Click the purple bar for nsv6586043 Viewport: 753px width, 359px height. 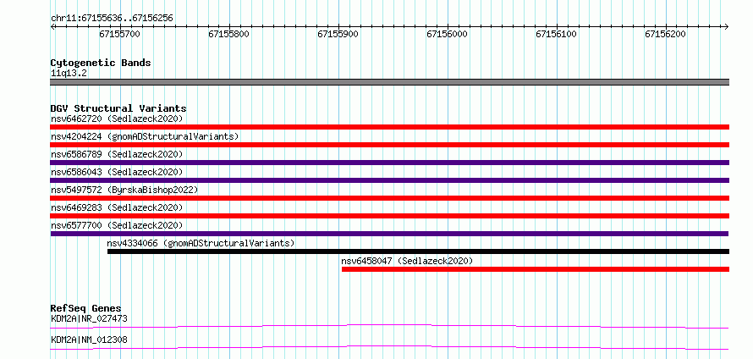tap(389, 180)
